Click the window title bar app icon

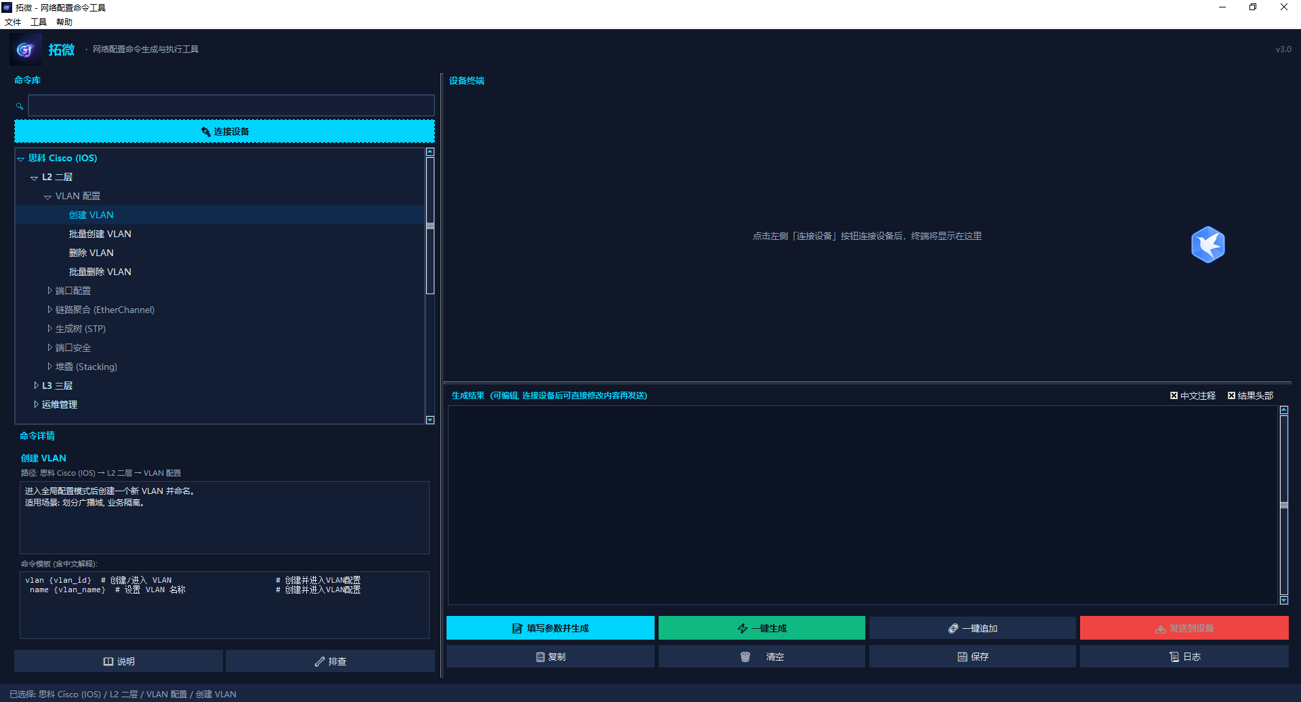tap(7, 7)
